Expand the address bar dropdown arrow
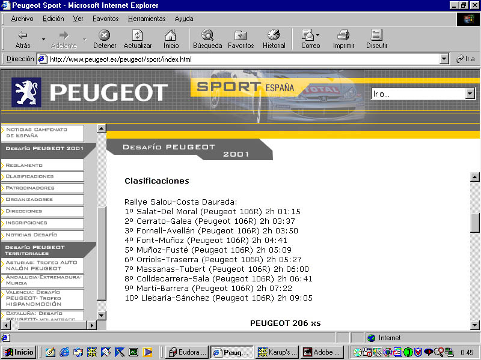The width and height of the screenshot is (481, 360). (x=444, y=59)
